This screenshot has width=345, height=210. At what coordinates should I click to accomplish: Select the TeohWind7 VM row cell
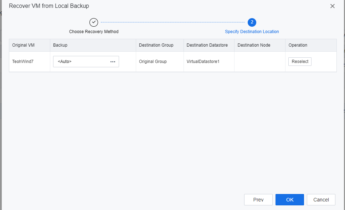tap(23, 62)
